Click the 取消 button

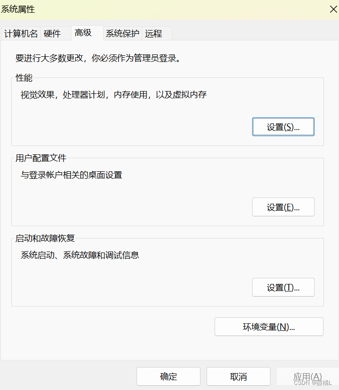click(x=239, y=376)
